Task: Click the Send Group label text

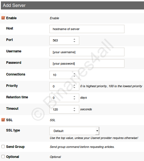Action: (x=15, y=147)
